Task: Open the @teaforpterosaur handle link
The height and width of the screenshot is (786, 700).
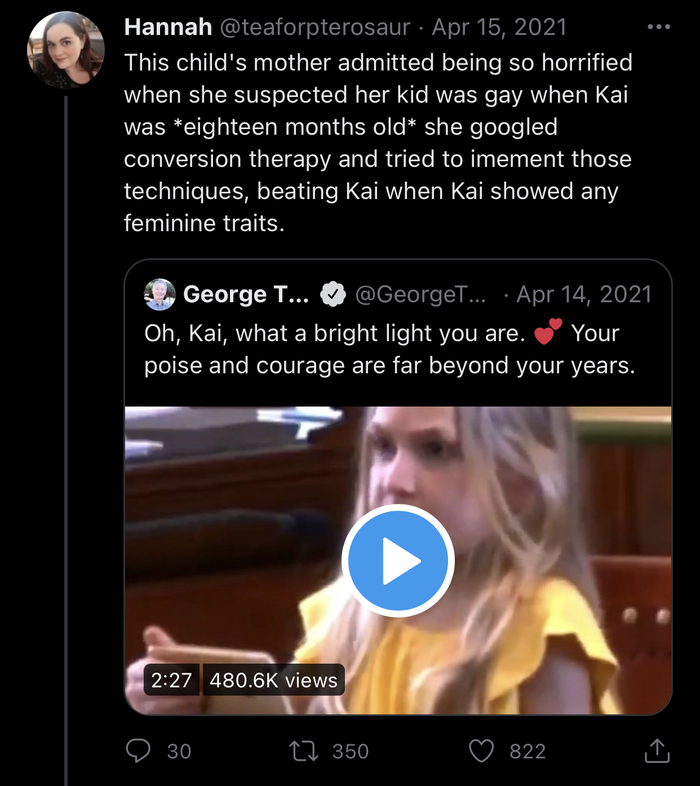Action: pos(314,27)
